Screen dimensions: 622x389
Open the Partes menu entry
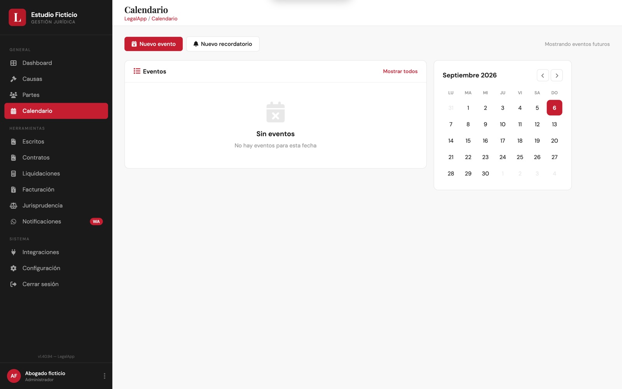point(56,95)
